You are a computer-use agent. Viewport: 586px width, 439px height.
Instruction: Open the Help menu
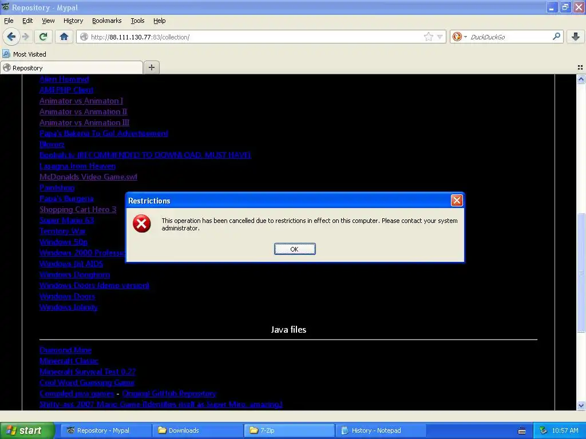pyautogui.click(x=159, y=21)
